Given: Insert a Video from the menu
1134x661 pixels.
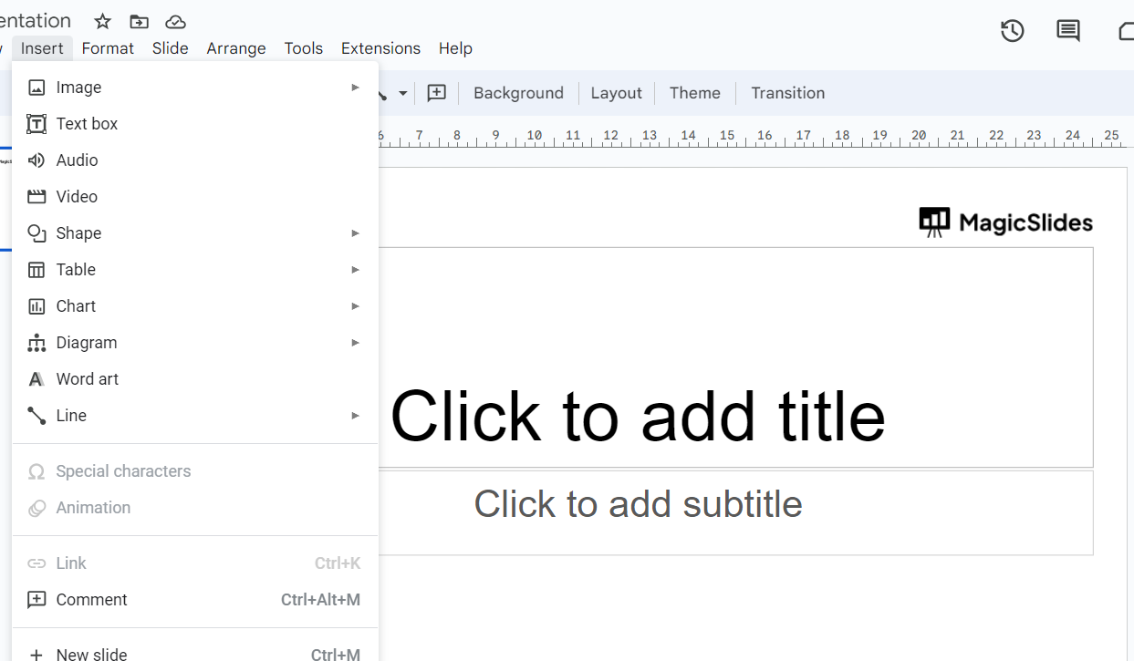Looking at the screenshot, I should click(x=77, y=197).
